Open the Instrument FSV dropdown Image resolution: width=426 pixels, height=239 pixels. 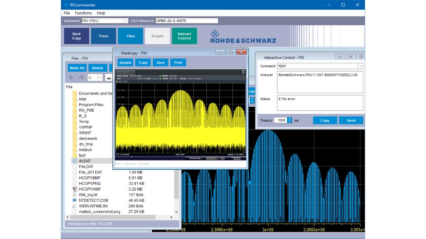point(126,21)
